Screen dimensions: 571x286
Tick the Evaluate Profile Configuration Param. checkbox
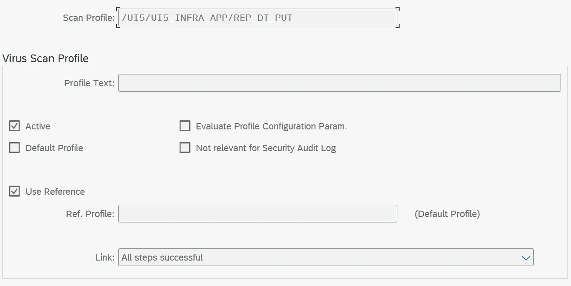coord(185,126)
